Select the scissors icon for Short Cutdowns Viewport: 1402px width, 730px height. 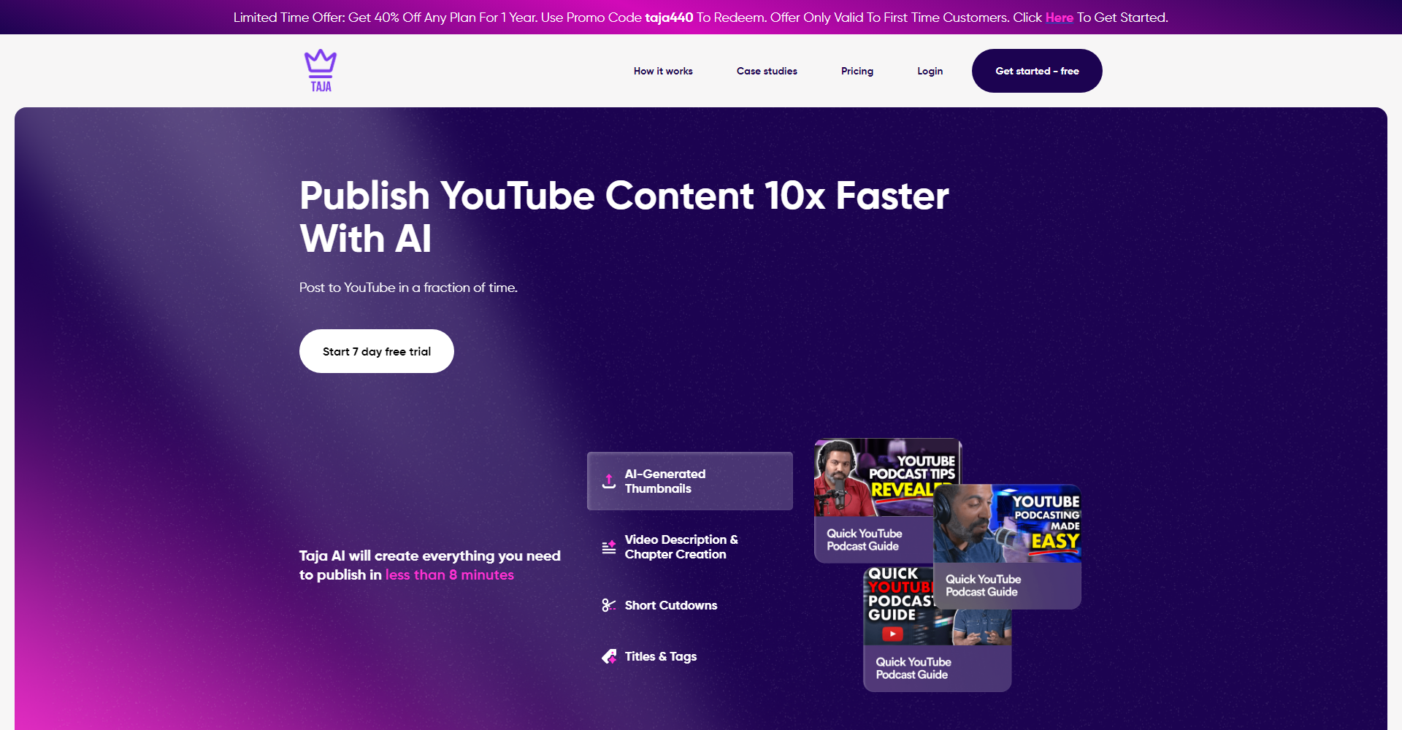608,605
